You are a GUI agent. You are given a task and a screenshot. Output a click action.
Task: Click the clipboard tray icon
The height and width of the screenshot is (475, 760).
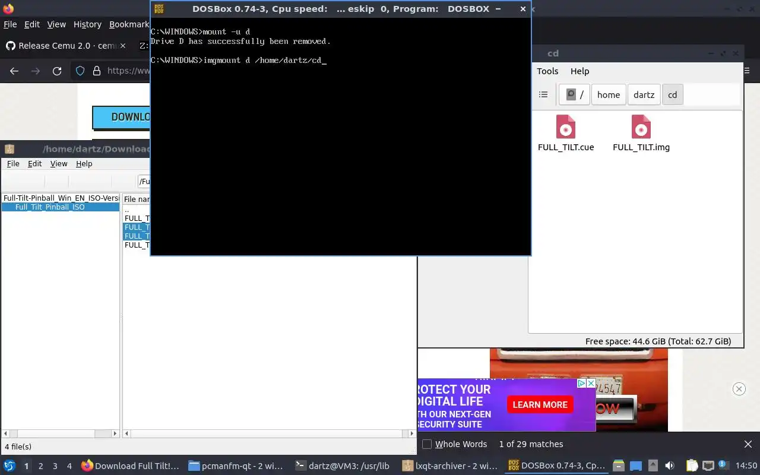(693, 466)
